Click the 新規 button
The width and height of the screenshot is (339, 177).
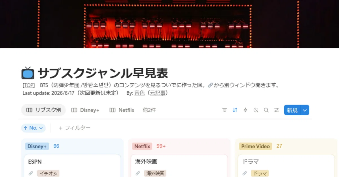pos(292,110)
